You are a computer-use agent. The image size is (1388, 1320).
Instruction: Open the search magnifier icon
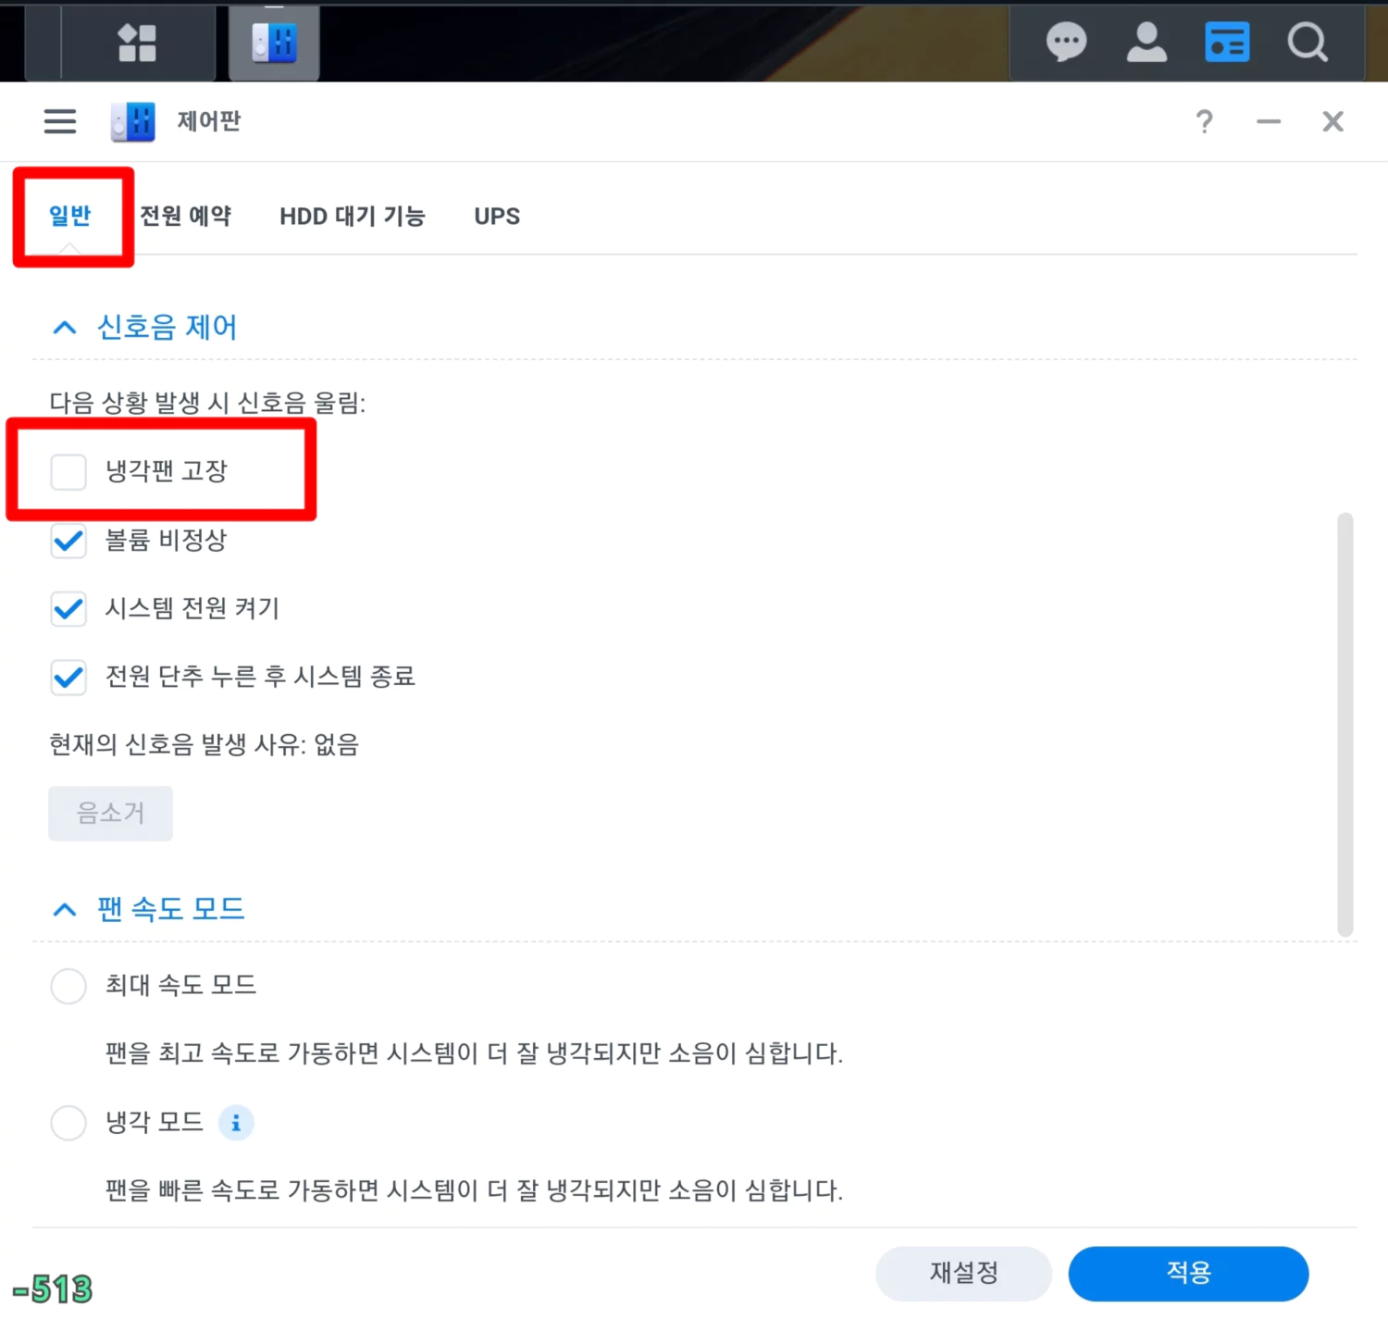click(1307, 43)
